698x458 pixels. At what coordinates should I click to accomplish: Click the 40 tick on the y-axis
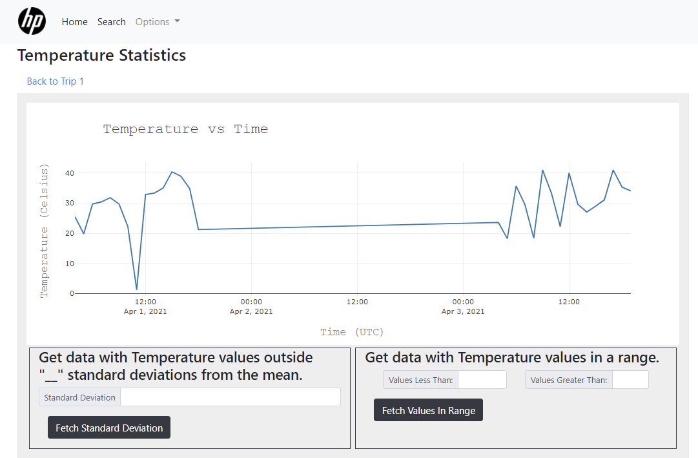tap(69, 173)
